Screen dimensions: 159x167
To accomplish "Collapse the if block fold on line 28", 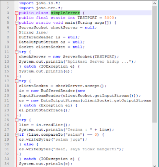I will (x=17, y=134).
